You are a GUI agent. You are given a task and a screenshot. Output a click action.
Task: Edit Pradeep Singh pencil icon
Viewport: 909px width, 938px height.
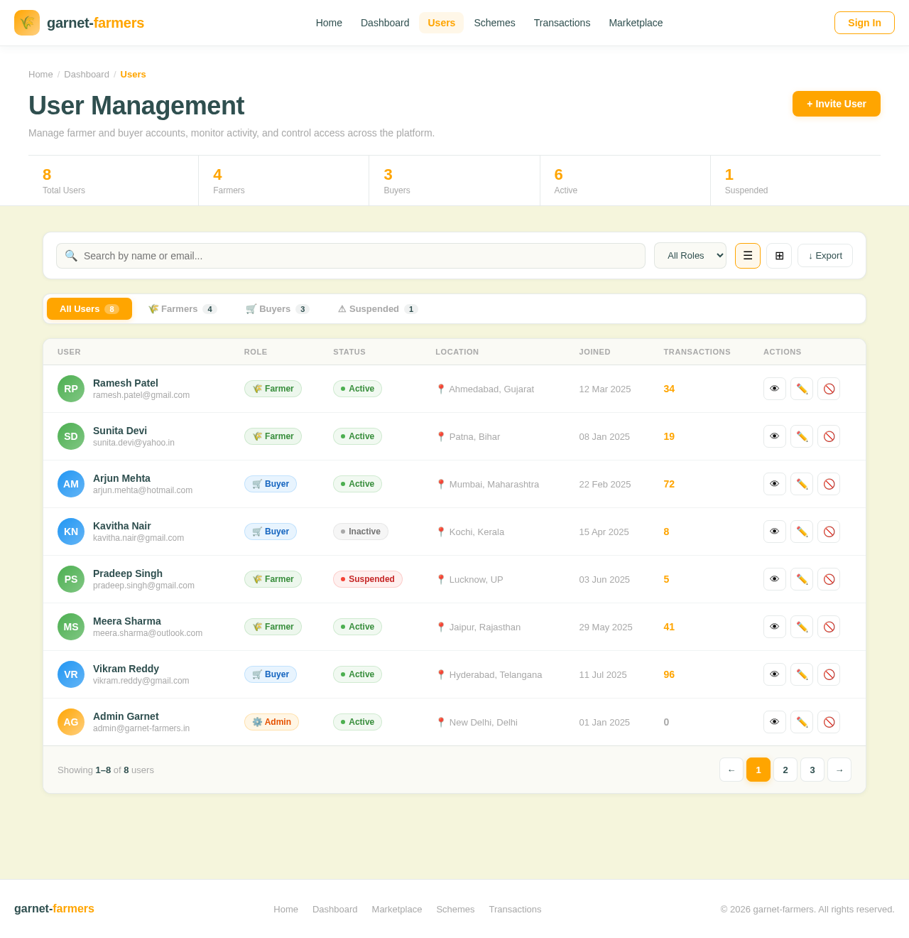[x=802, y=579]
